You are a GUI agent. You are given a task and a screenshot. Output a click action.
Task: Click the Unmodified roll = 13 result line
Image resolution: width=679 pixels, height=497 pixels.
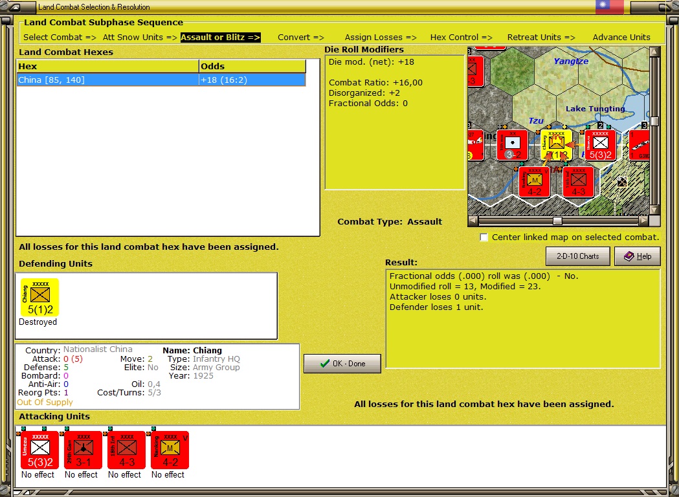point(465,286)
